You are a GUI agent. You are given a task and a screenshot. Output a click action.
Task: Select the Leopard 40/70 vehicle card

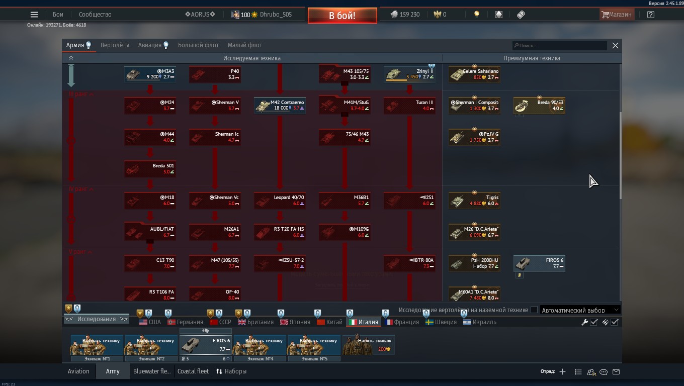280,200
